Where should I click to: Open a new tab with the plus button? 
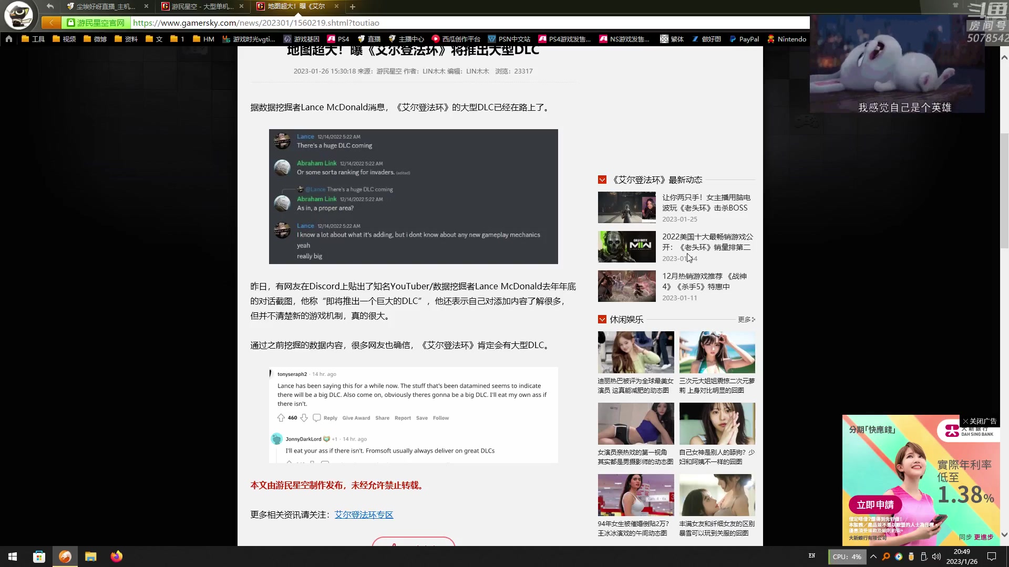pos(353,7)
